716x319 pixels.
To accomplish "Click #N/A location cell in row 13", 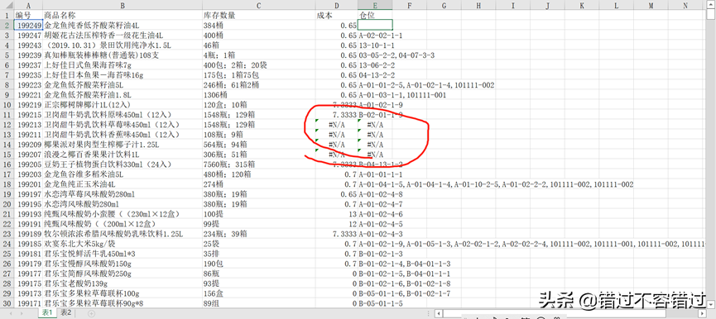I will point(375,135).
